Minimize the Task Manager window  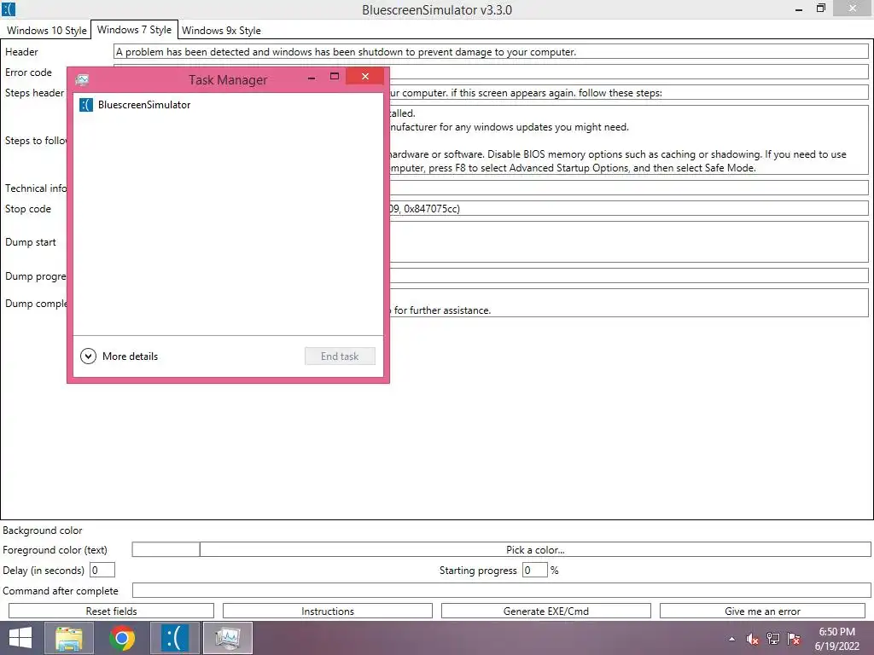(x=312, y=78)
